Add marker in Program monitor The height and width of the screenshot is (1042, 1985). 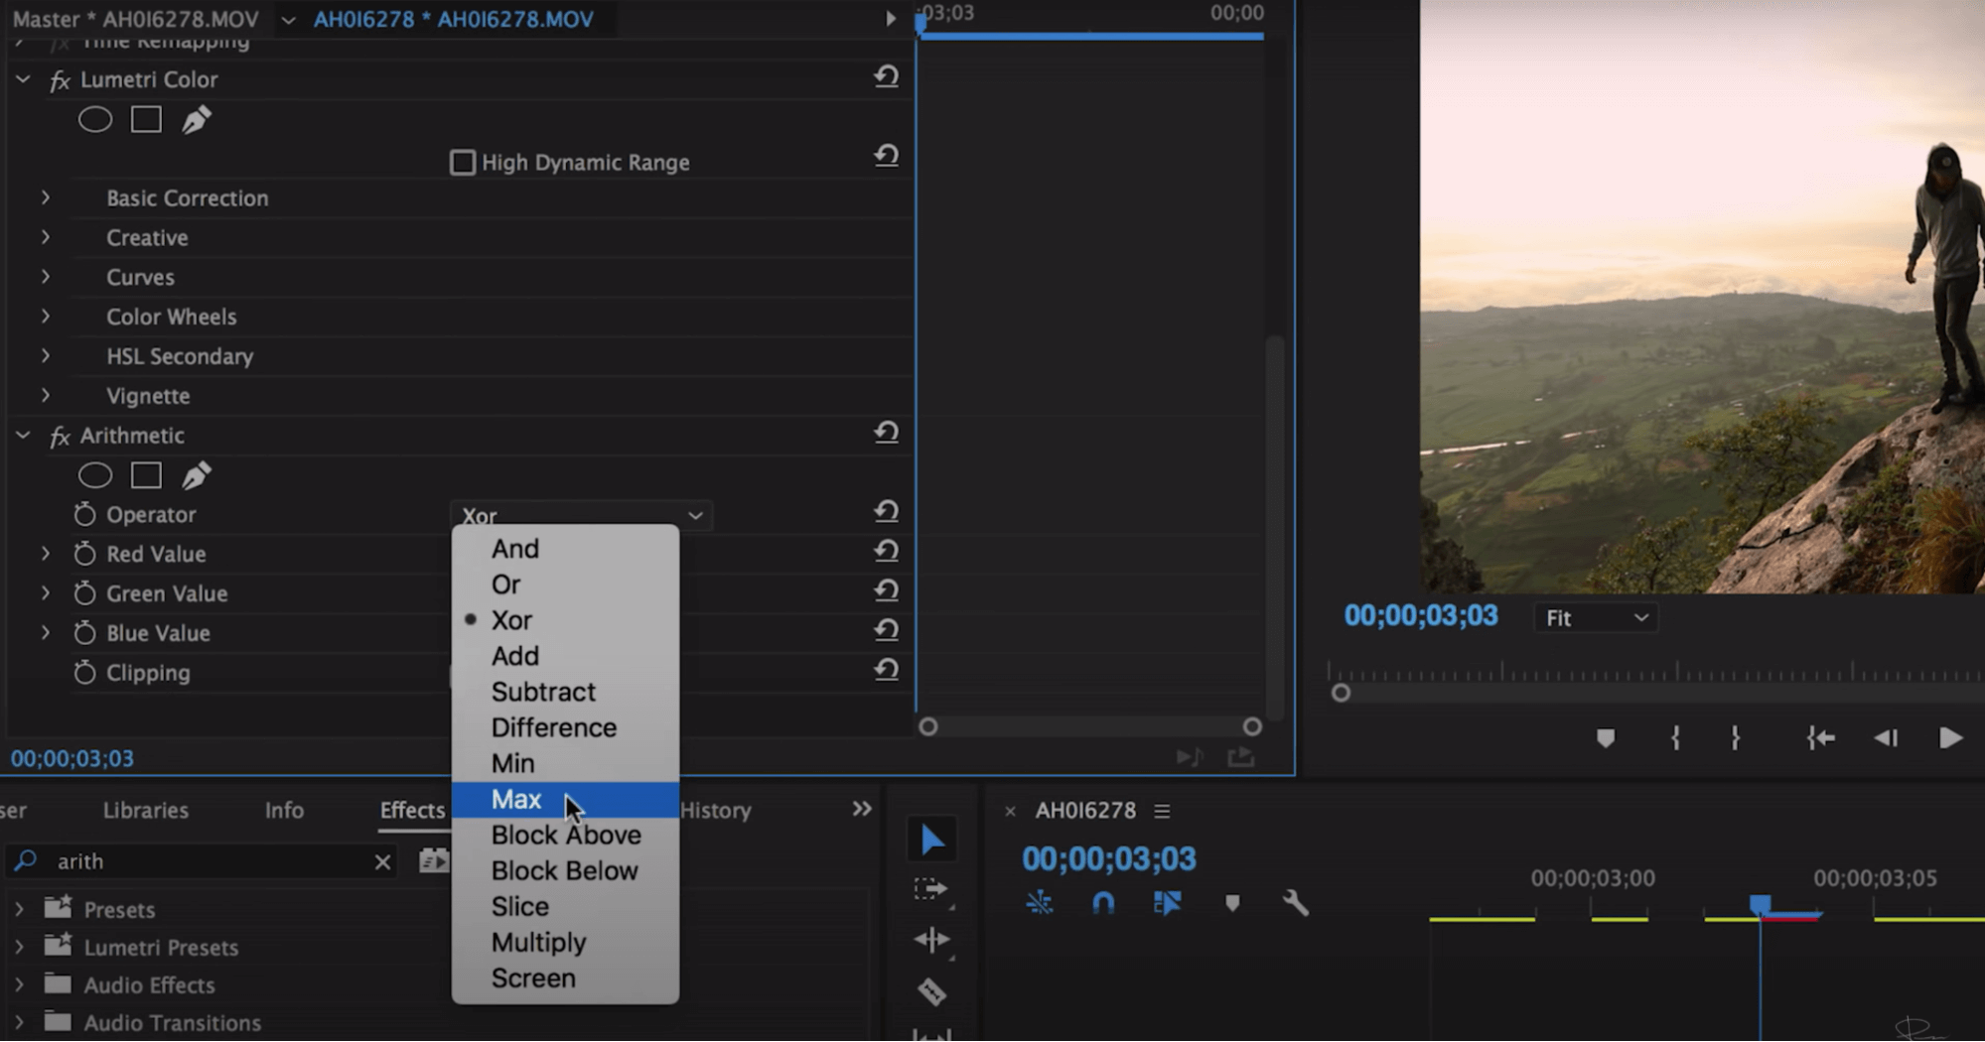1606,738
